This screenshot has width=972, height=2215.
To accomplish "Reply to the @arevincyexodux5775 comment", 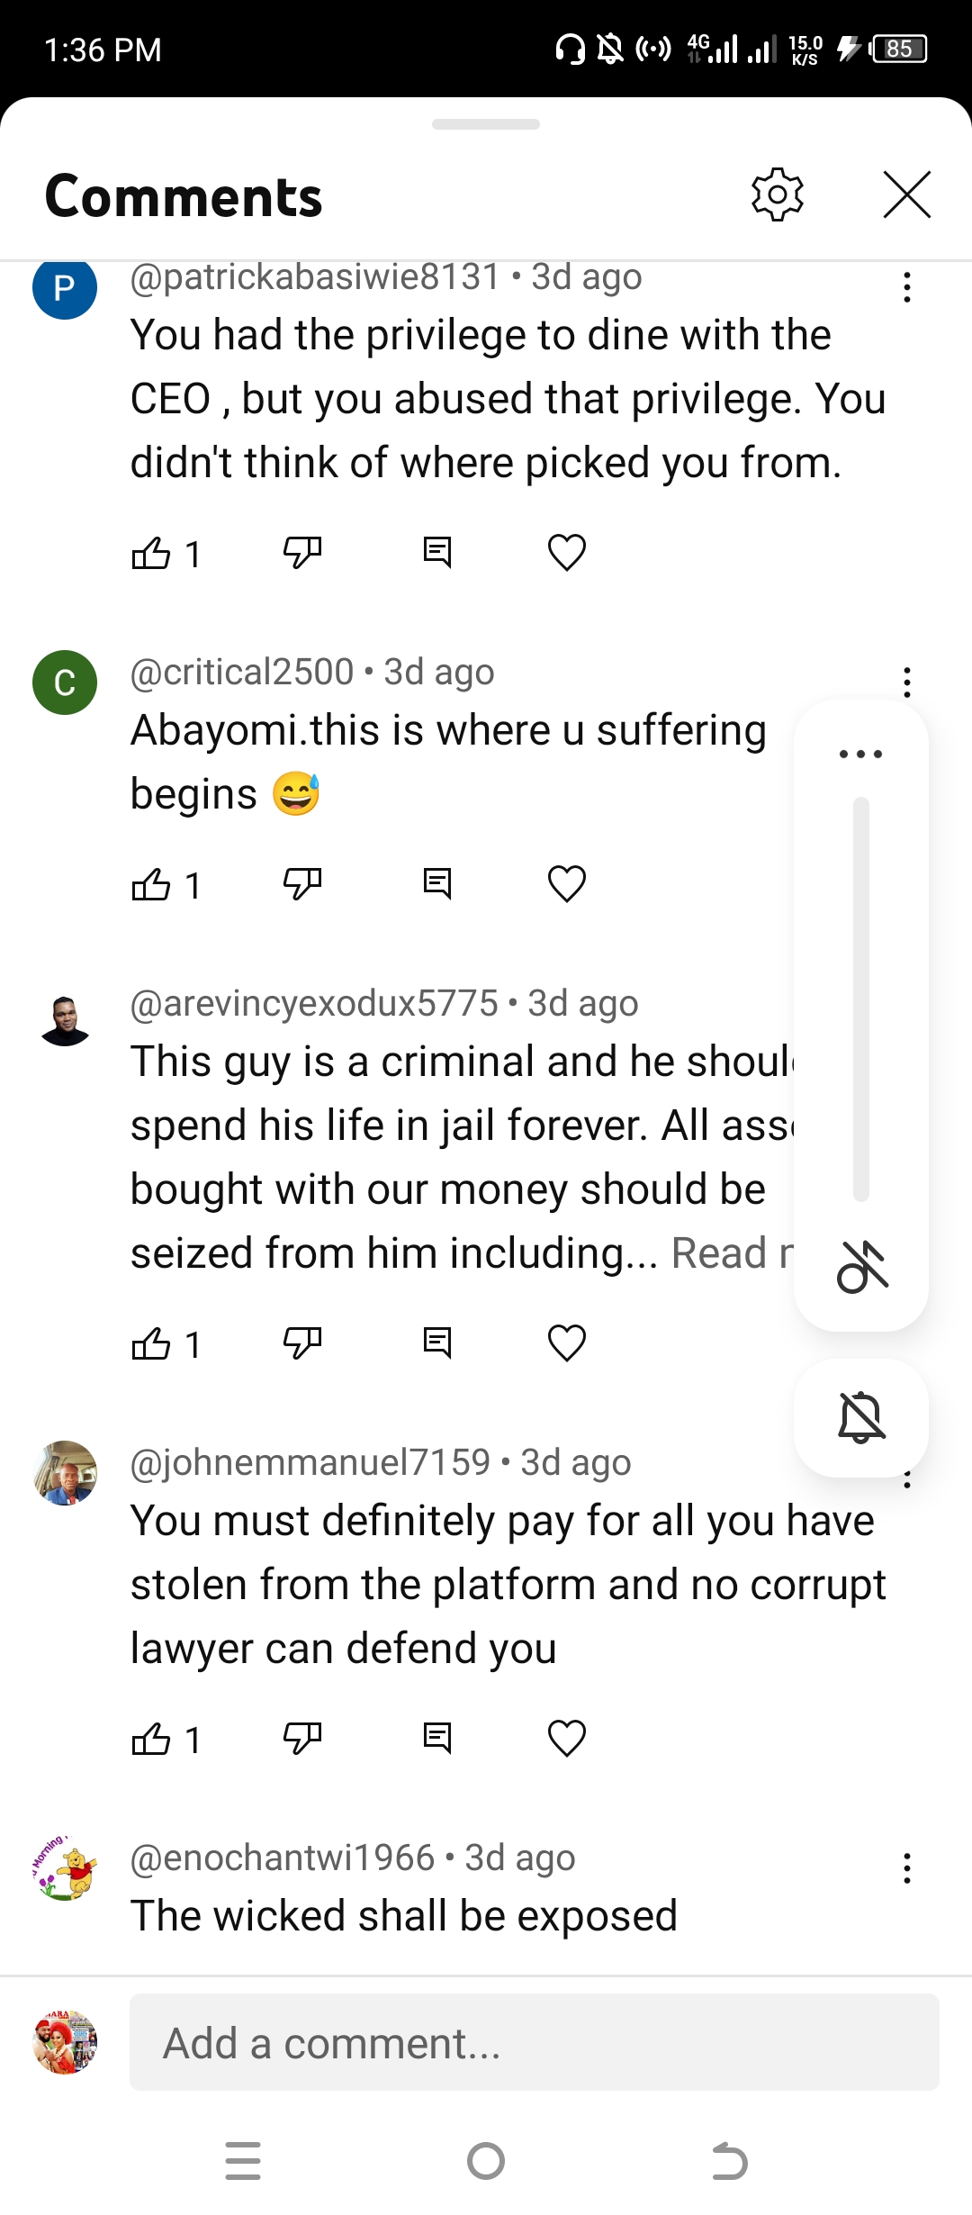I will (437, 1343).
